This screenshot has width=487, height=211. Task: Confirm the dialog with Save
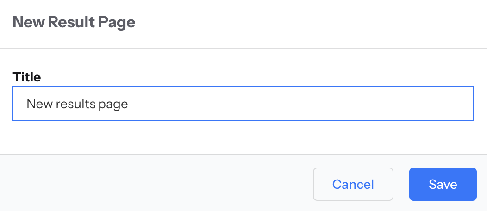pos(443,184)
